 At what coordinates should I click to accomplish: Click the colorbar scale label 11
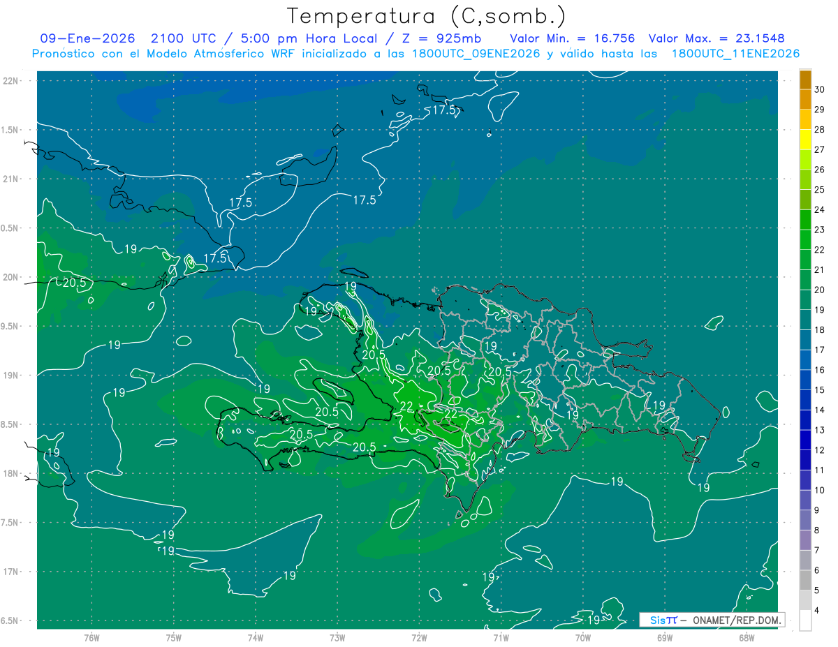820,470
